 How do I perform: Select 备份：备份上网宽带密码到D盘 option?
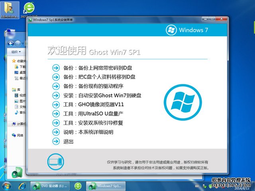pos(98,68)
